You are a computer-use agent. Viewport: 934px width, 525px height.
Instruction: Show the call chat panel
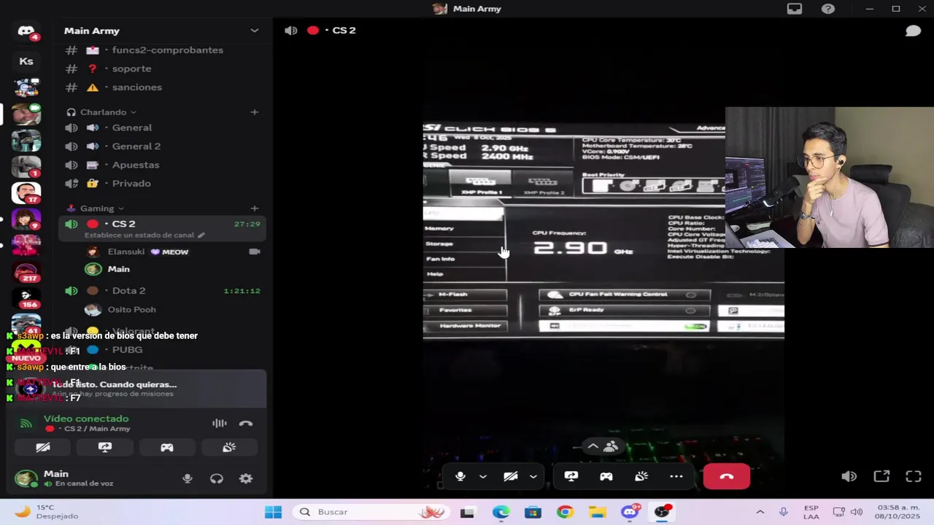(913, 31)
